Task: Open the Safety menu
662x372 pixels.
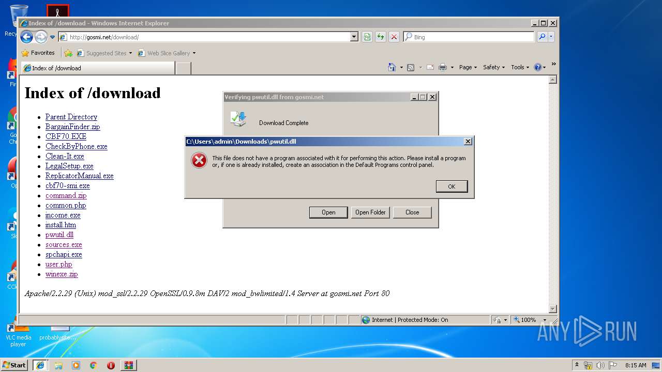Action: click(x=494, y=67)
